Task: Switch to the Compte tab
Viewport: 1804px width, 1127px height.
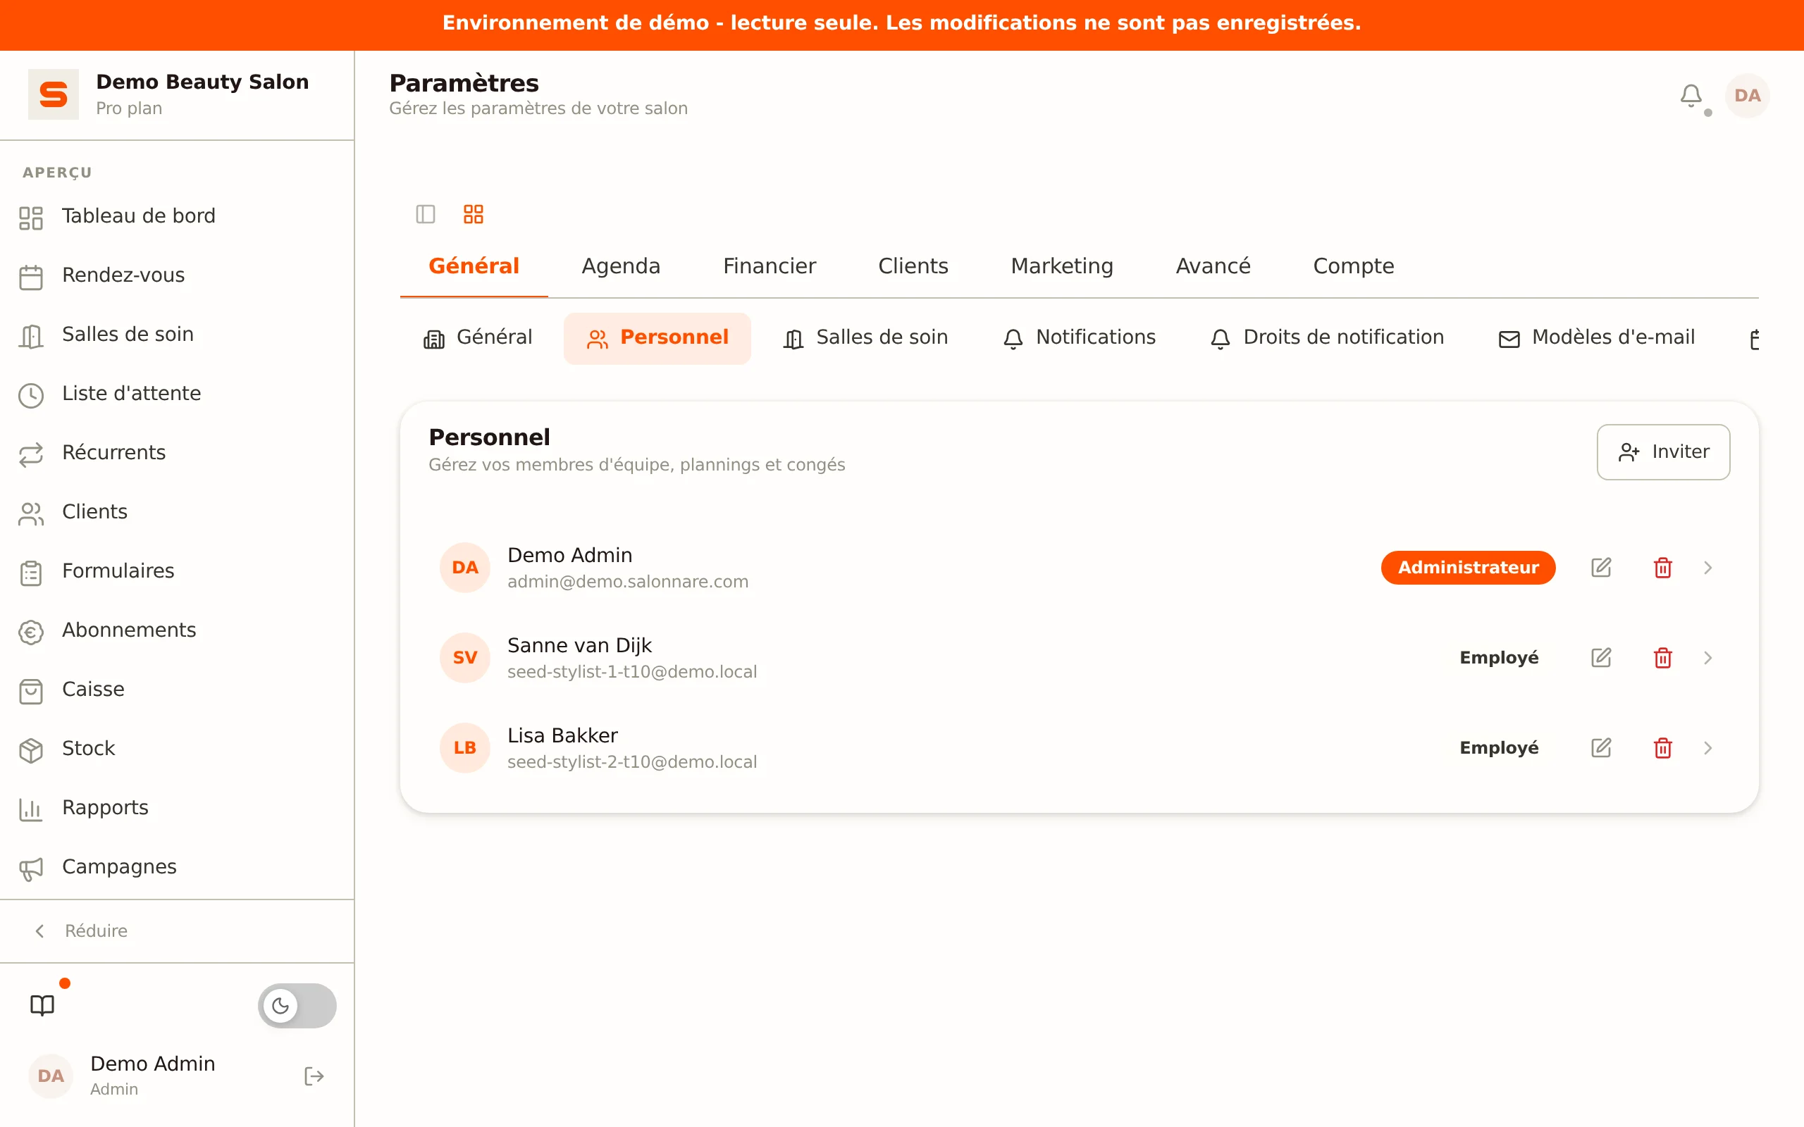Action: coord(1353,266)
